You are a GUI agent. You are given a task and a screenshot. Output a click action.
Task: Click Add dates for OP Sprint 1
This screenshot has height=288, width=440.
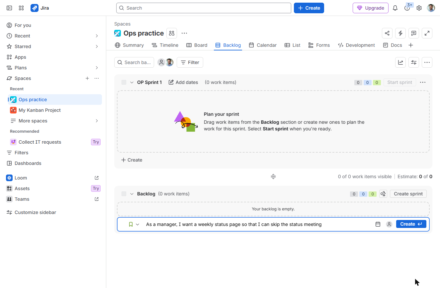tap(183, 82)
